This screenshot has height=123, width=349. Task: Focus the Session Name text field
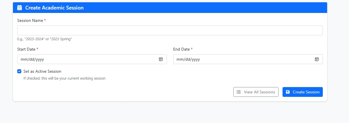tap(170, 30)
